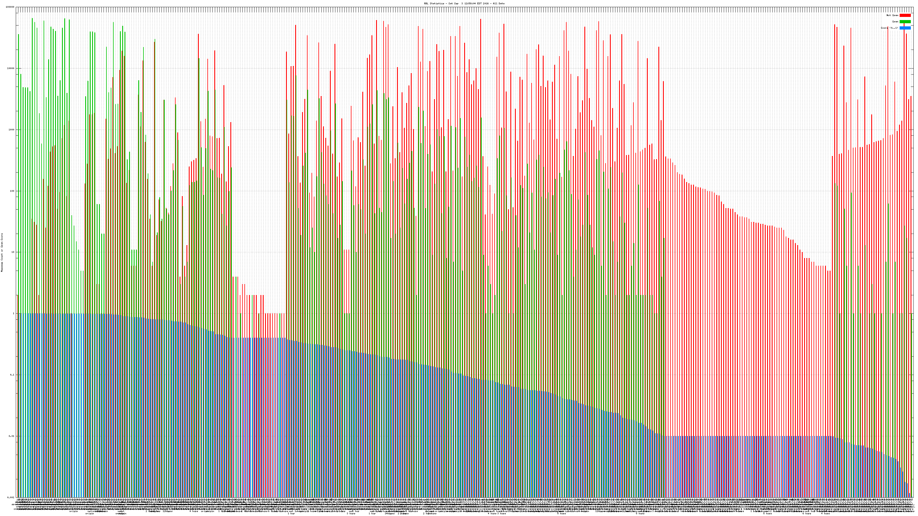Click the 0.01 y-axis tick label
Screen dimensions: 918x516
pyautogui.click(x=12, y=436)
